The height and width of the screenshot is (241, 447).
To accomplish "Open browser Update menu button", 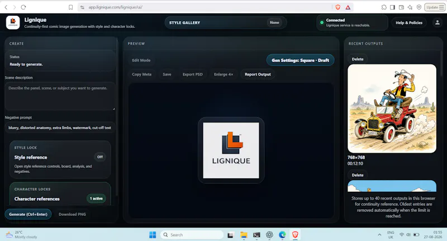I will (x=435, y=7).
